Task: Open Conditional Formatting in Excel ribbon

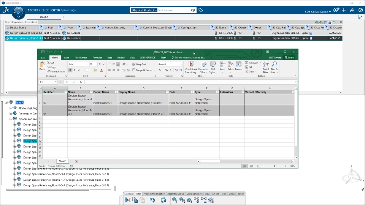Action: tap(191, 68)
